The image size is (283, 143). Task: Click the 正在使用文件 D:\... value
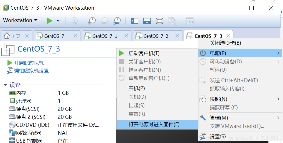point(78,125)
